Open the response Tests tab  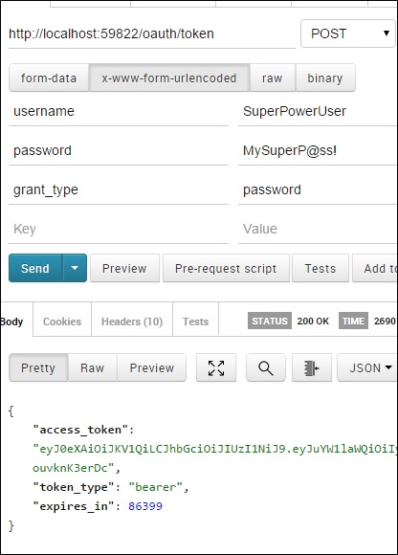195,322
